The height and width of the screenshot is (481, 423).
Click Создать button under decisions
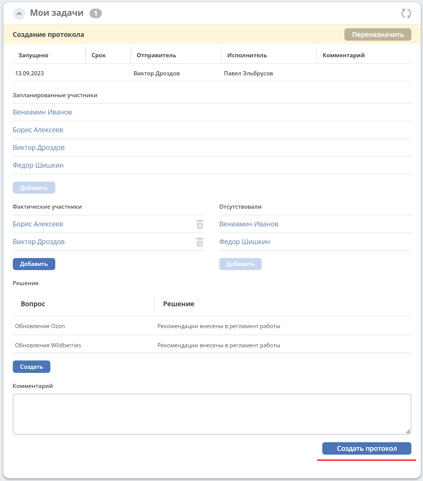coord(32,367)
